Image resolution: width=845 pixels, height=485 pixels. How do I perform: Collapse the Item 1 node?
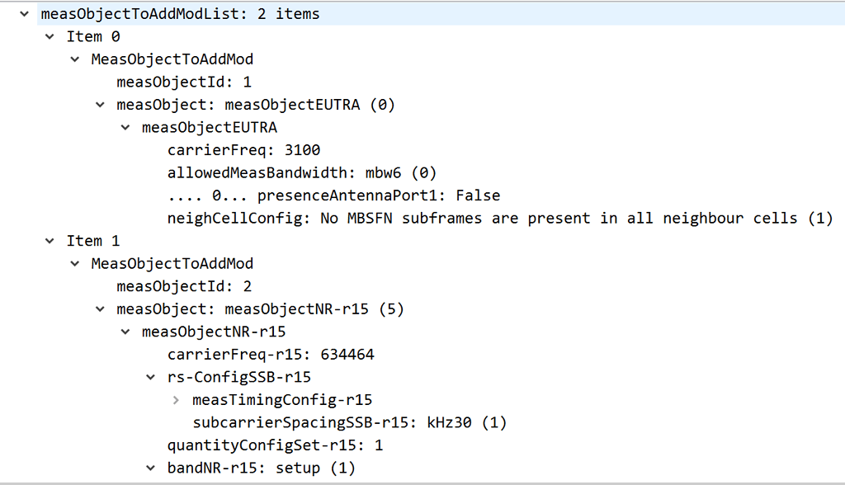pos(50,241)
